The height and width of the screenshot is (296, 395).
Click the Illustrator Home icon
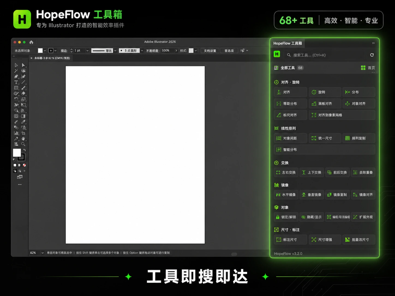coord(31,42)
